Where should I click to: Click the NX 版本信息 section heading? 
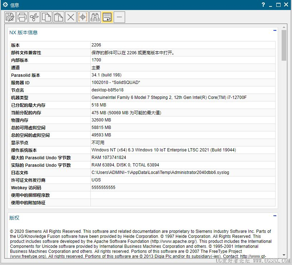pyautogui.click(x=24, y=32)
